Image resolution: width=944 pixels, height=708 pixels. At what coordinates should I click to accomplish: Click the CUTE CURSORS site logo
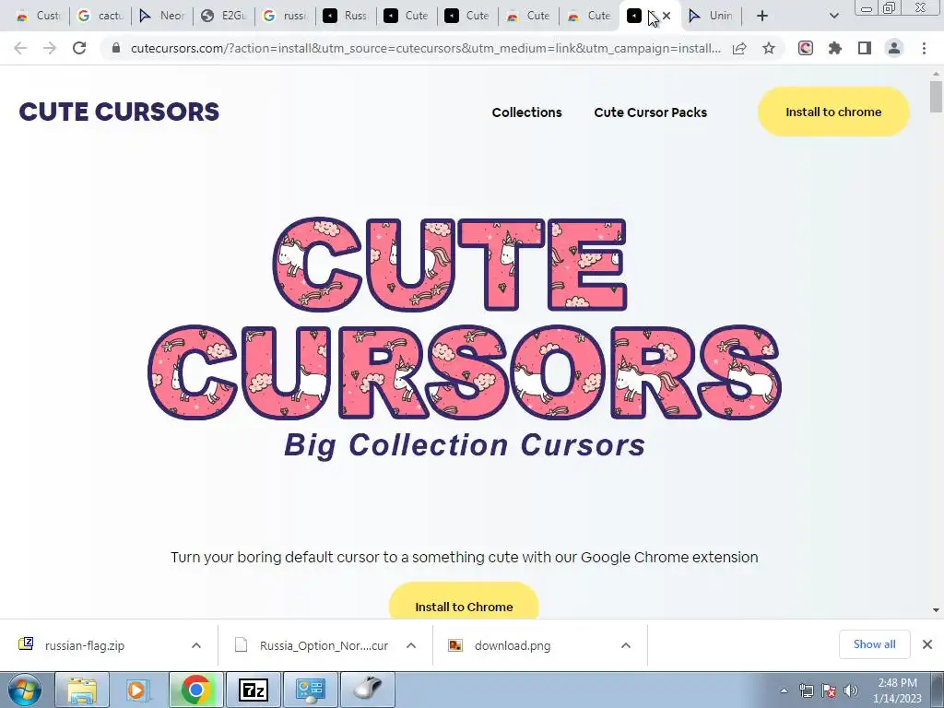119,112
